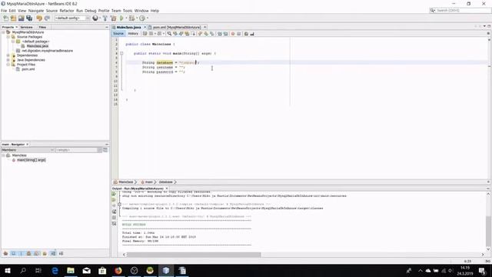492x277 pixels.
Task: Toggle Show Fields filter in Navigator
Action: (x=13, y=253)
